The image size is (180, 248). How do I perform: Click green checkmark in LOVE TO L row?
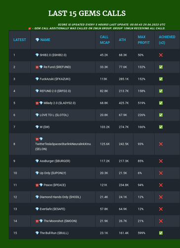click(161, 115)
